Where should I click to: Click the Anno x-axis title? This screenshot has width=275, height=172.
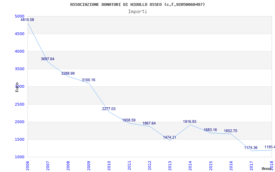coord(266,169)
